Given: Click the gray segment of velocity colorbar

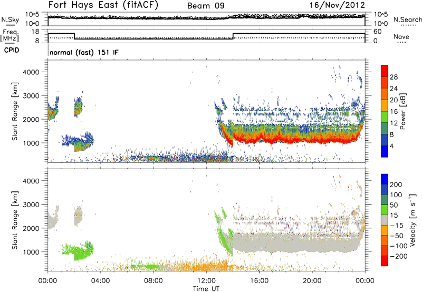Looking at the screenshot, I should pyautogui.click(x=385, y=220).
